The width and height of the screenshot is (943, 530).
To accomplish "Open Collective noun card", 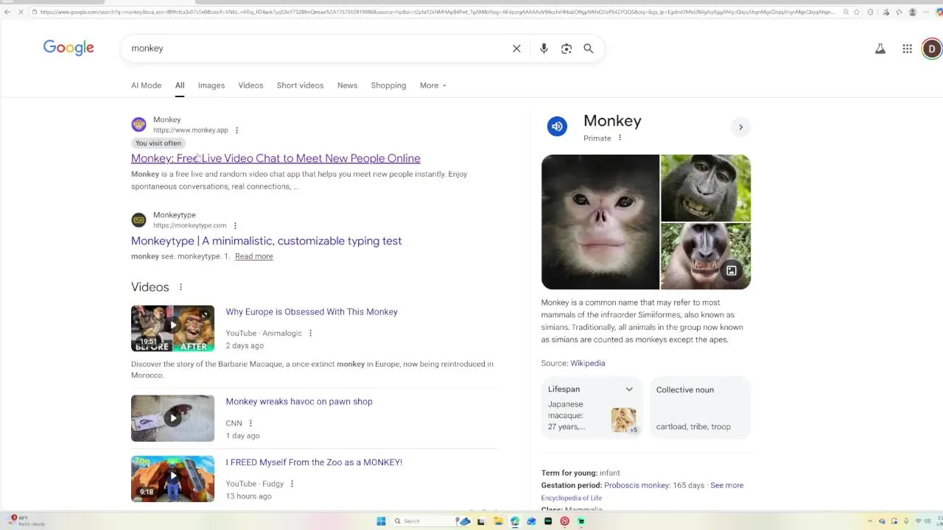I will pos(700,408).
